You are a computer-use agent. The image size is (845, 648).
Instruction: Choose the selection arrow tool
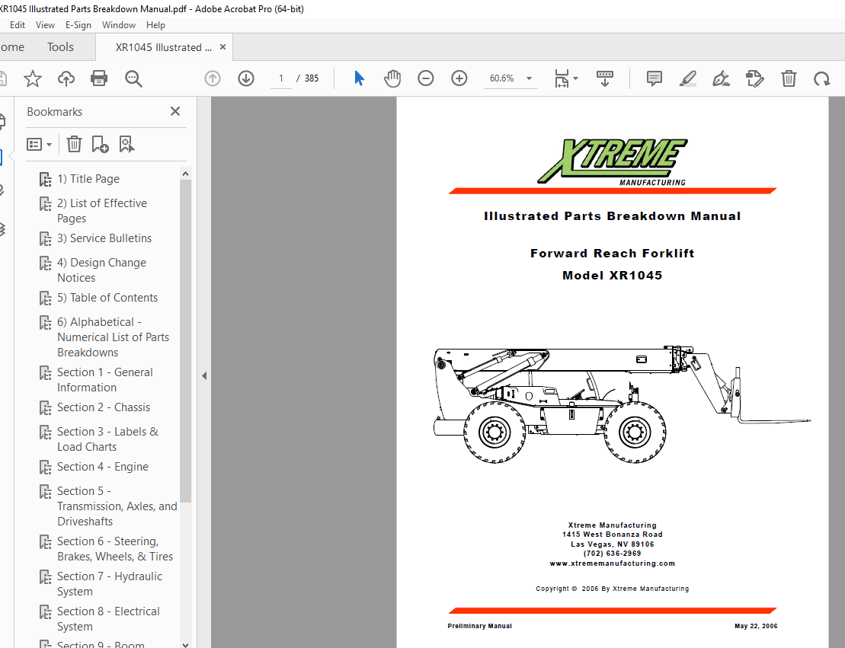tap(359, 78)
